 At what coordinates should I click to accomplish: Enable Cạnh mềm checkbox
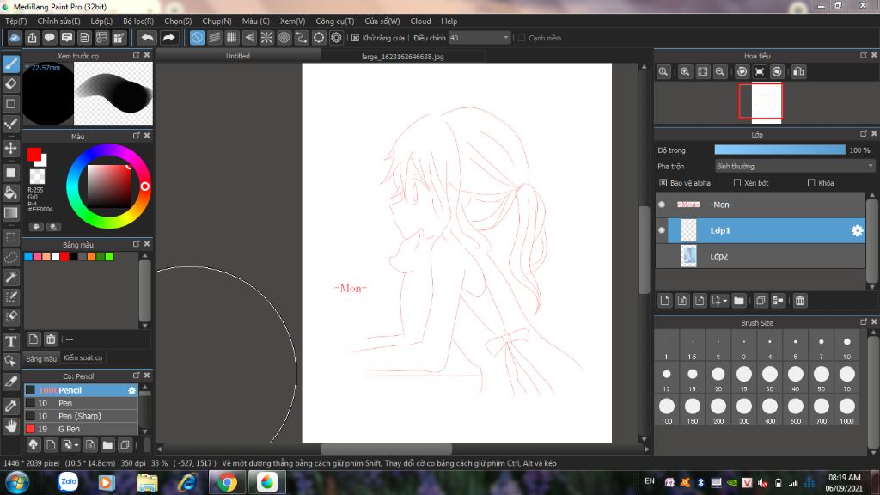(x=522, y=38)
